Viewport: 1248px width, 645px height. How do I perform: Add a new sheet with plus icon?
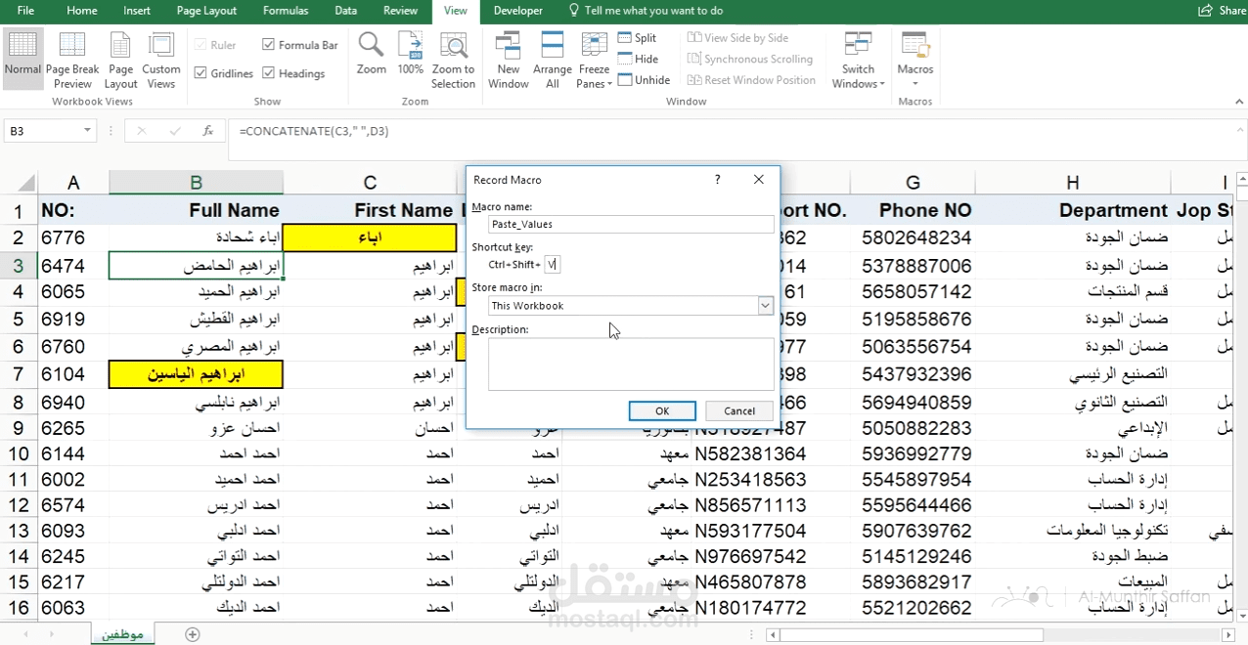click(193, 634)
